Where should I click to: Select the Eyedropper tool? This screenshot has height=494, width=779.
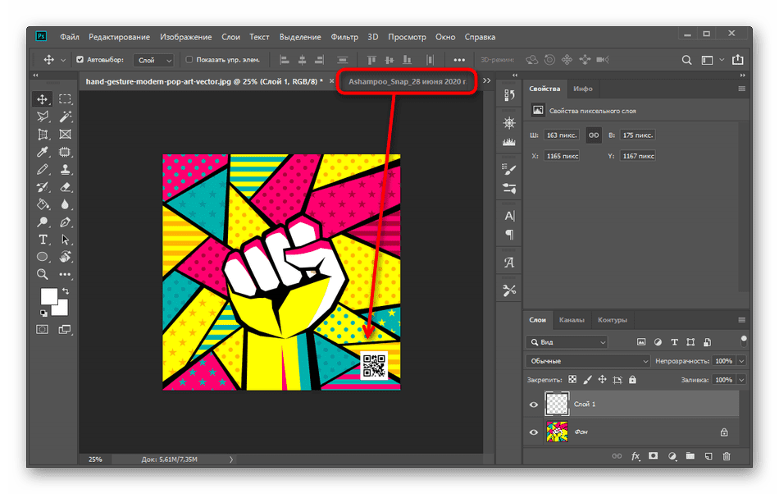(43, 152)
